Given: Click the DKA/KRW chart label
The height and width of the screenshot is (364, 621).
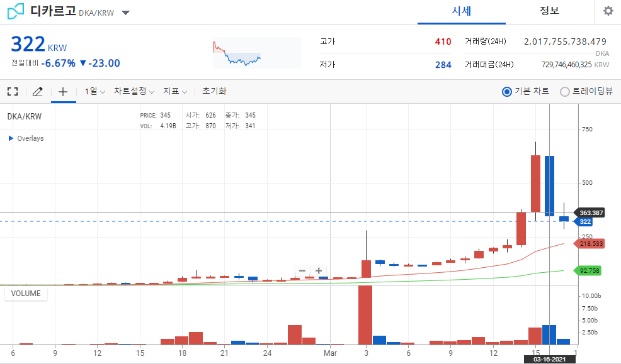Looking at the screenshot, I should pos(24,116).
